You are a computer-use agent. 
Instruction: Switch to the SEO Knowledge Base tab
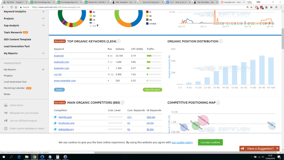42,2
